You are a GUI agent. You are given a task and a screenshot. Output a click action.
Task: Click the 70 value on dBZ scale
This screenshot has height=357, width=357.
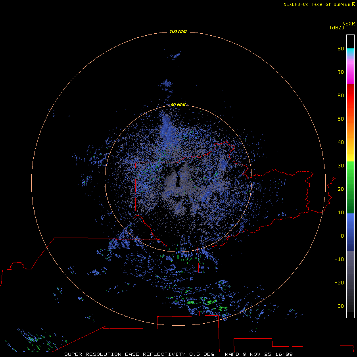coord(341,72)
